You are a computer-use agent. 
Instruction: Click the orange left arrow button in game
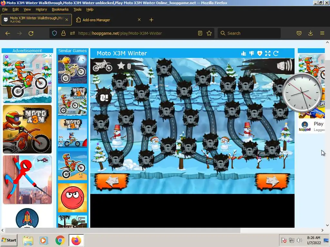(112, 181)
